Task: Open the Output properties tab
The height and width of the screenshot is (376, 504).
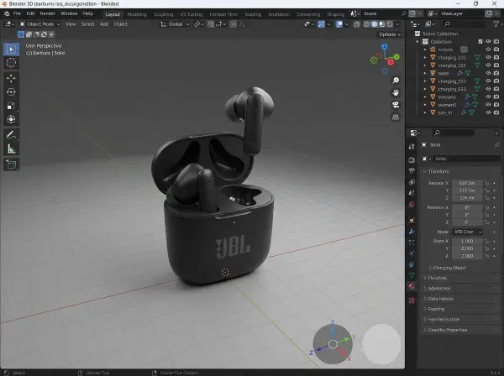Action: tap(412, 171)
